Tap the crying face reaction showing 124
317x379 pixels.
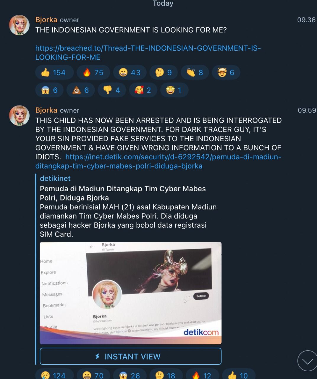(x=54, y=375)
